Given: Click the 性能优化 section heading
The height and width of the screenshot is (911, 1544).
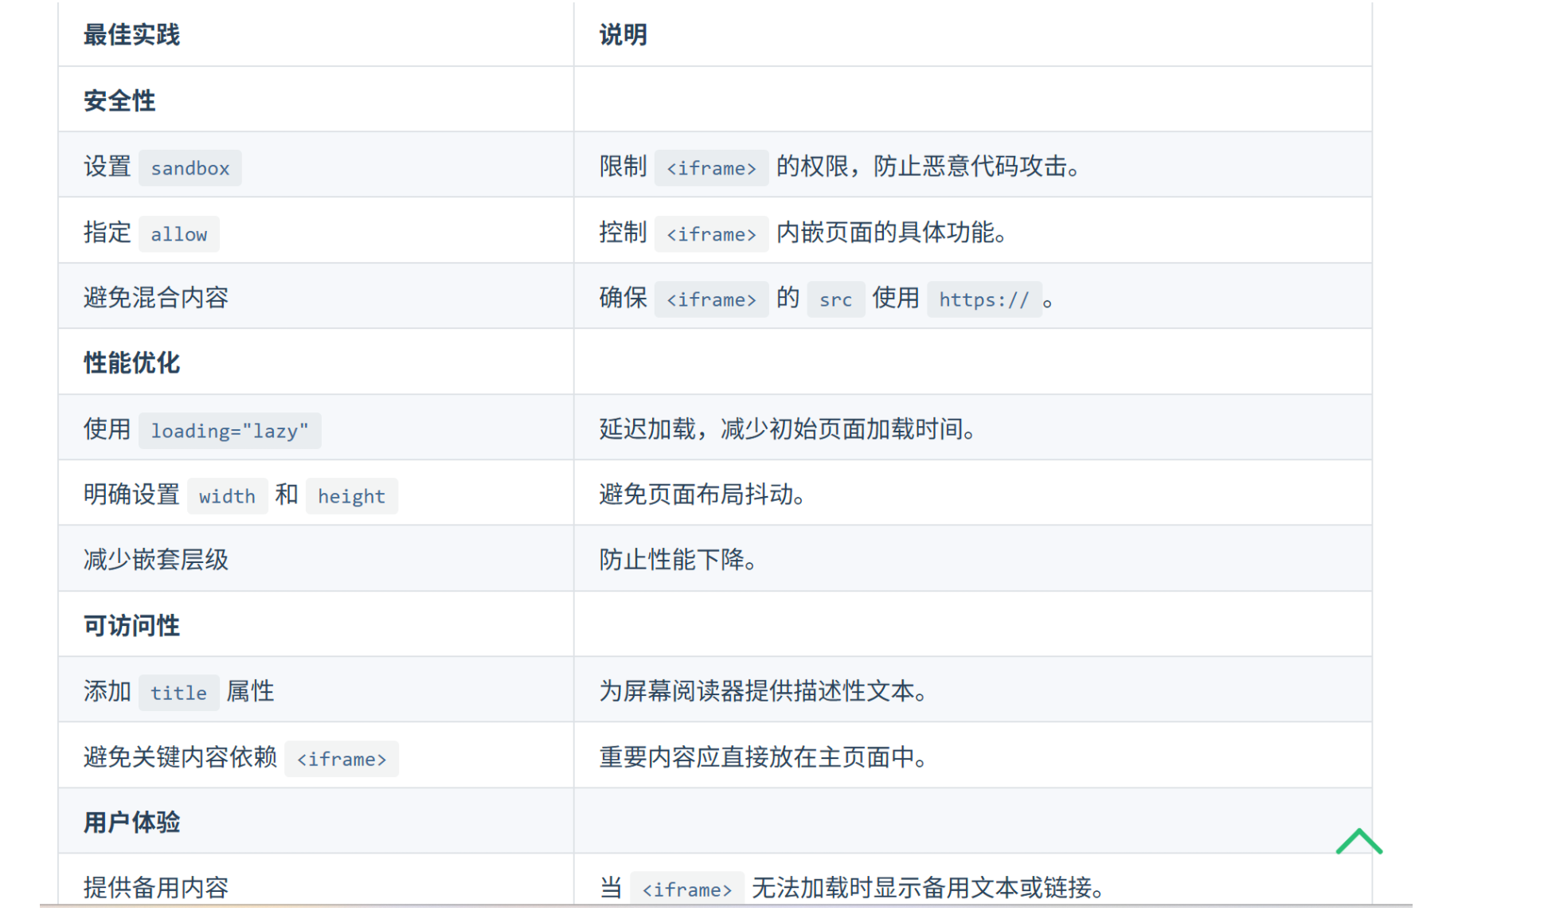Looking at the screenshot, I should (x=131, y=363).
